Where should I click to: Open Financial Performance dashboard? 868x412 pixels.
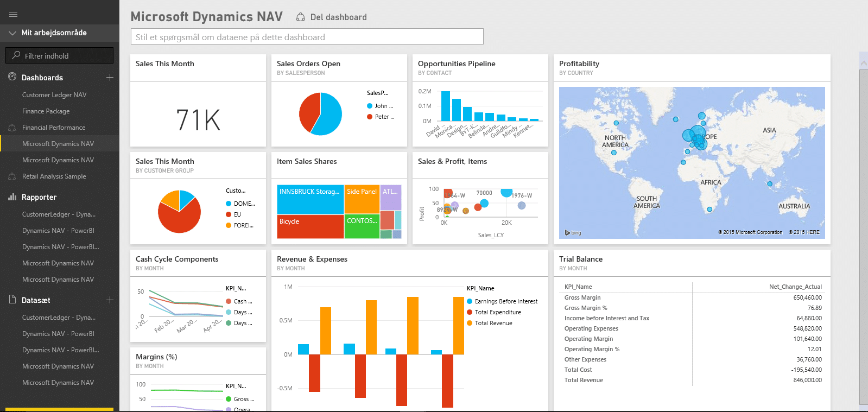pyautogui.click(x=54, y=128)
